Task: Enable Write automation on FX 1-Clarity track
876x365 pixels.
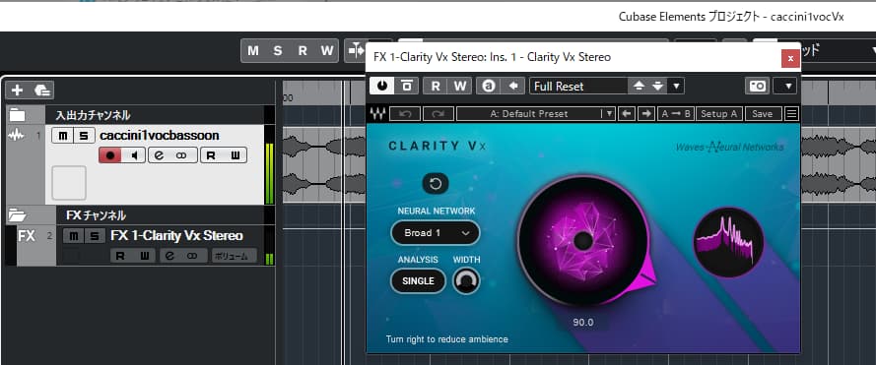Action: pos(145,256)
